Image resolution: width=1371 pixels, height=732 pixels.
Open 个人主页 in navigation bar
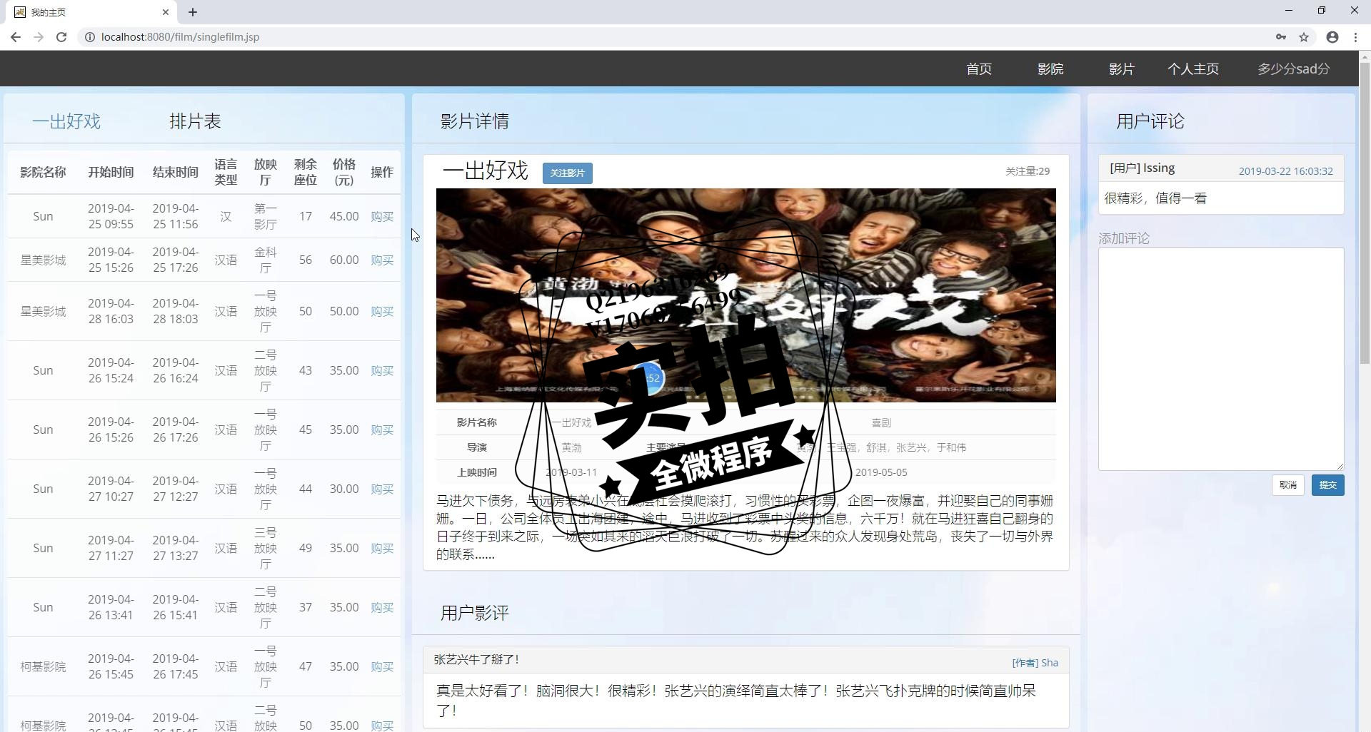tap(1193, 69)
